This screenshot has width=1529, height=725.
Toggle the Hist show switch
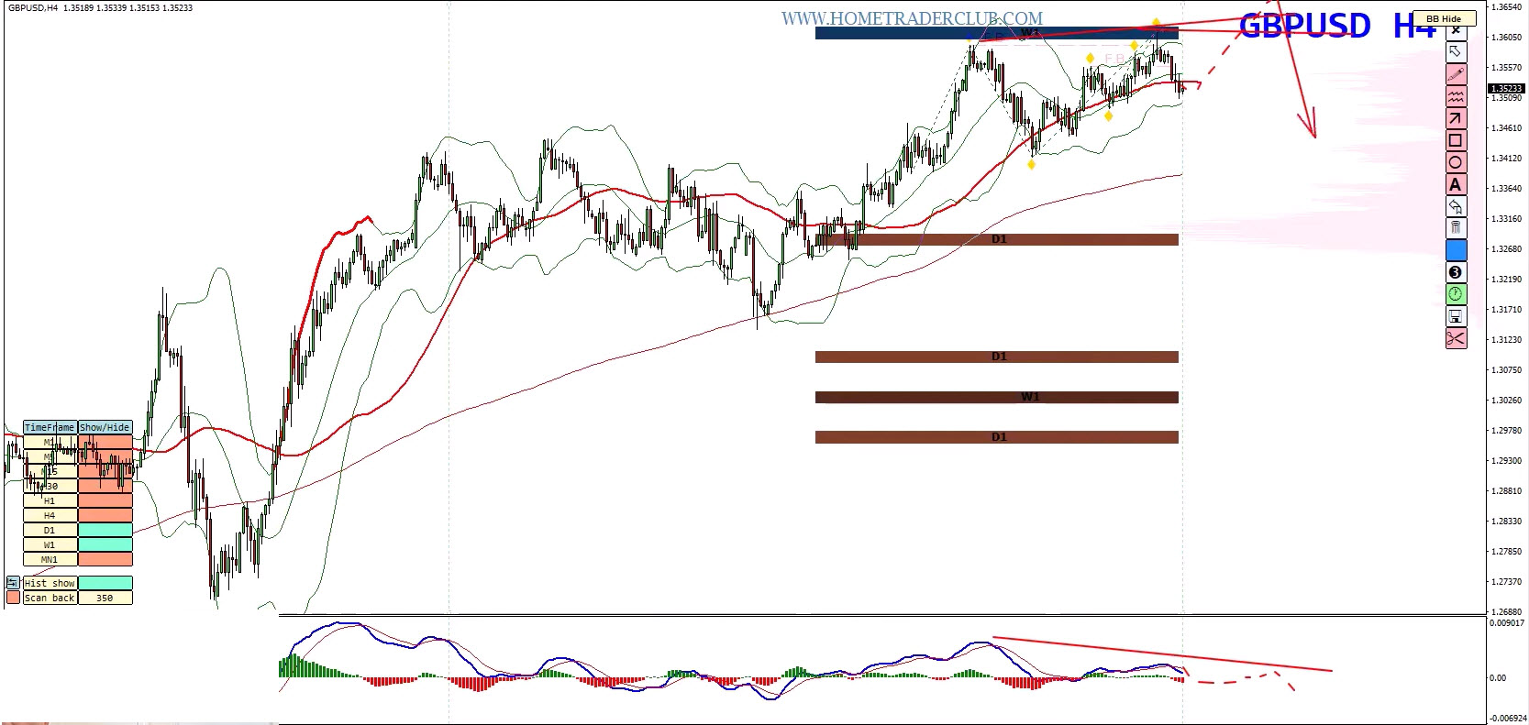105,583
